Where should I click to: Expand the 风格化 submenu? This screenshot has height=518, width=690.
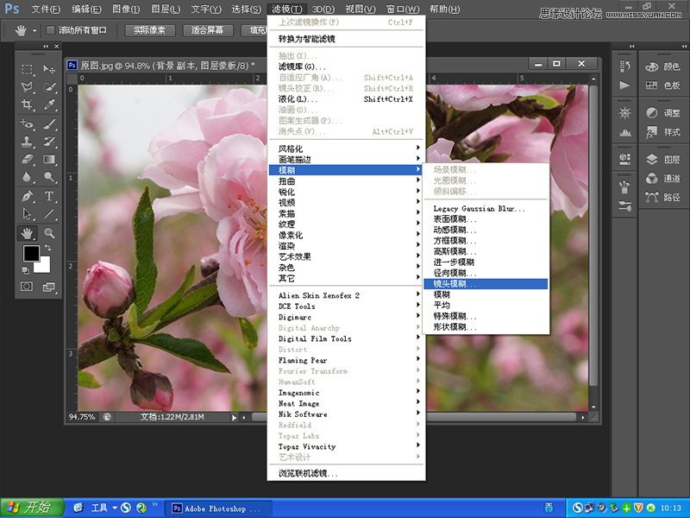point(347,148)
